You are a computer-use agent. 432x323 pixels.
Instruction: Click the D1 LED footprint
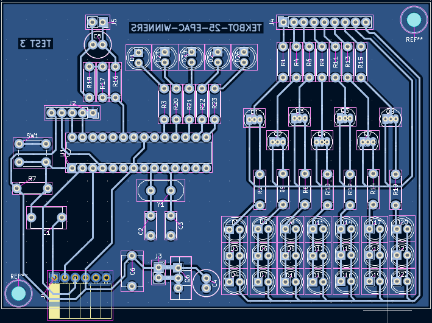[138, 58]
